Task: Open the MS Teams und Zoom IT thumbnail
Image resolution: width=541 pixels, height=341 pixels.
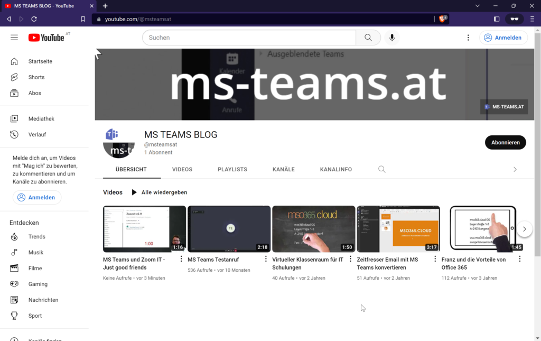Action: tap(144, 229)
